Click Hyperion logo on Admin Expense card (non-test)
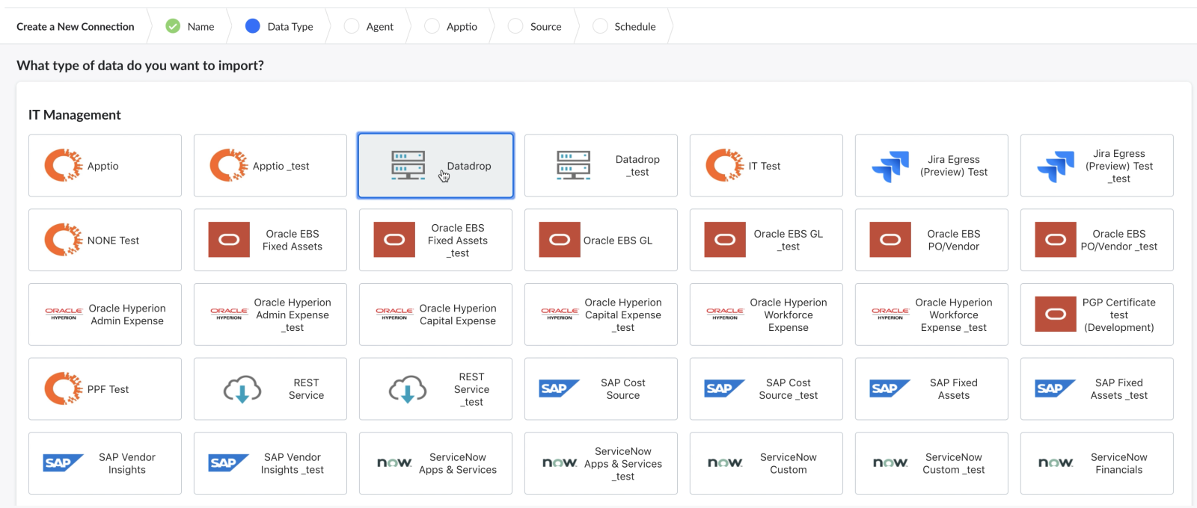Image resolution: width=1197 pixels, height=508 pixels. tap(64, 314)
